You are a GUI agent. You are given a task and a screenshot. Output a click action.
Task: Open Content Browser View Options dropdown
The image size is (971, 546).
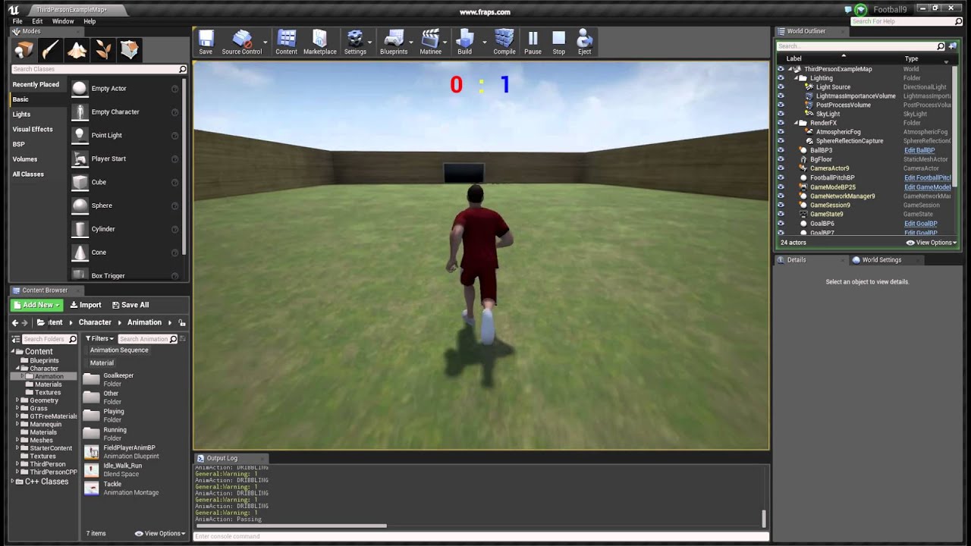pyautogui.click(x=160, y=533)
